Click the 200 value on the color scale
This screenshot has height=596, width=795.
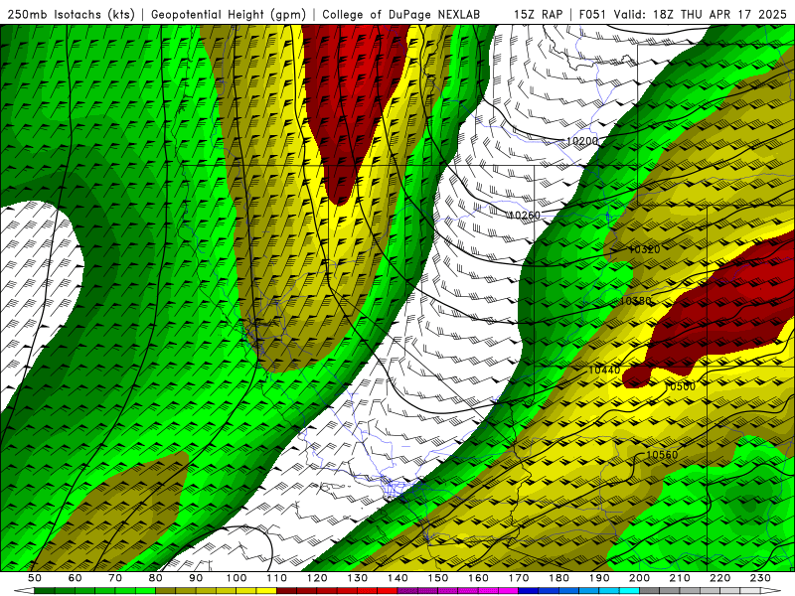[639, 578]
